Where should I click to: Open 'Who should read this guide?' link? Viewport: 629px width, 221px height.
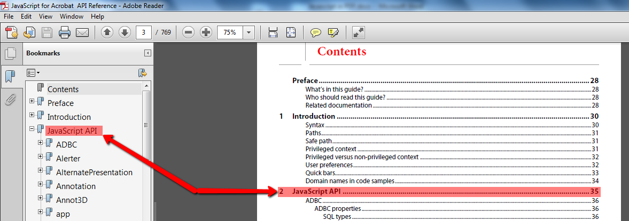[452, 97]
